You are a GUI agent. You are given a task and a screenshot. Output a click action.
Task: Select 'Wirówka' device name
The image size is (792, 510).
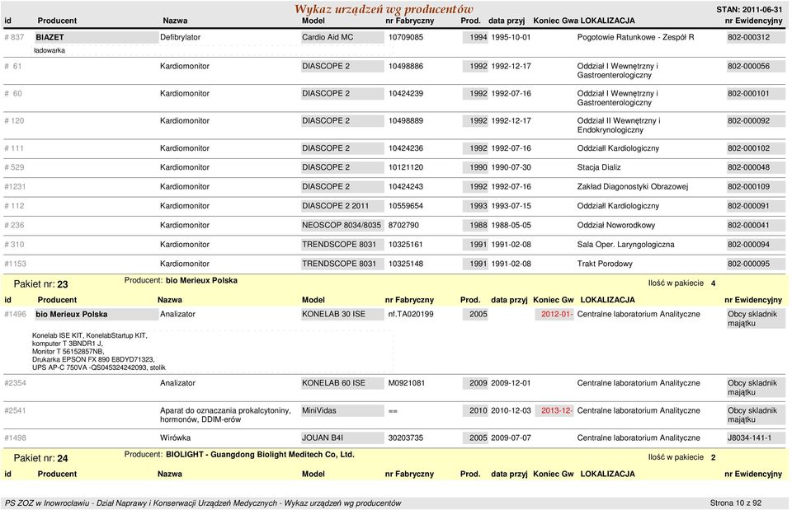click(x=175, y=437)
